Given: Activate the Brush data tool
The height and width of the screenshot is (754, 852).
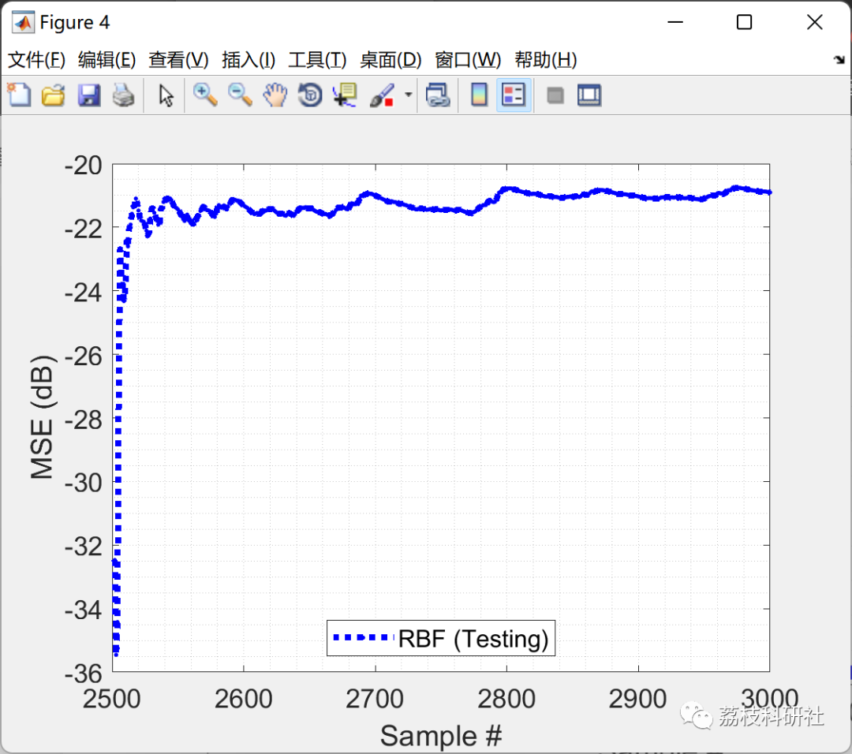Looking at the screenshot, I should 382,95.
